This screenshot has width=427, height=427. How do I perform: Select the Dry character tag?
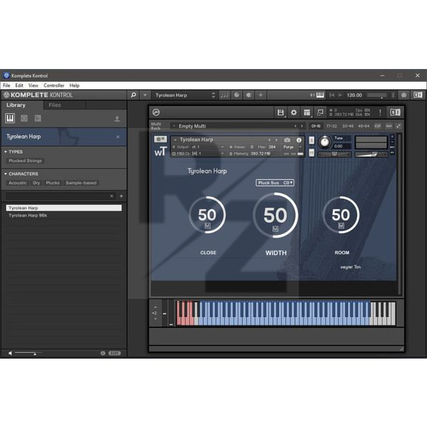pos(36,183)
